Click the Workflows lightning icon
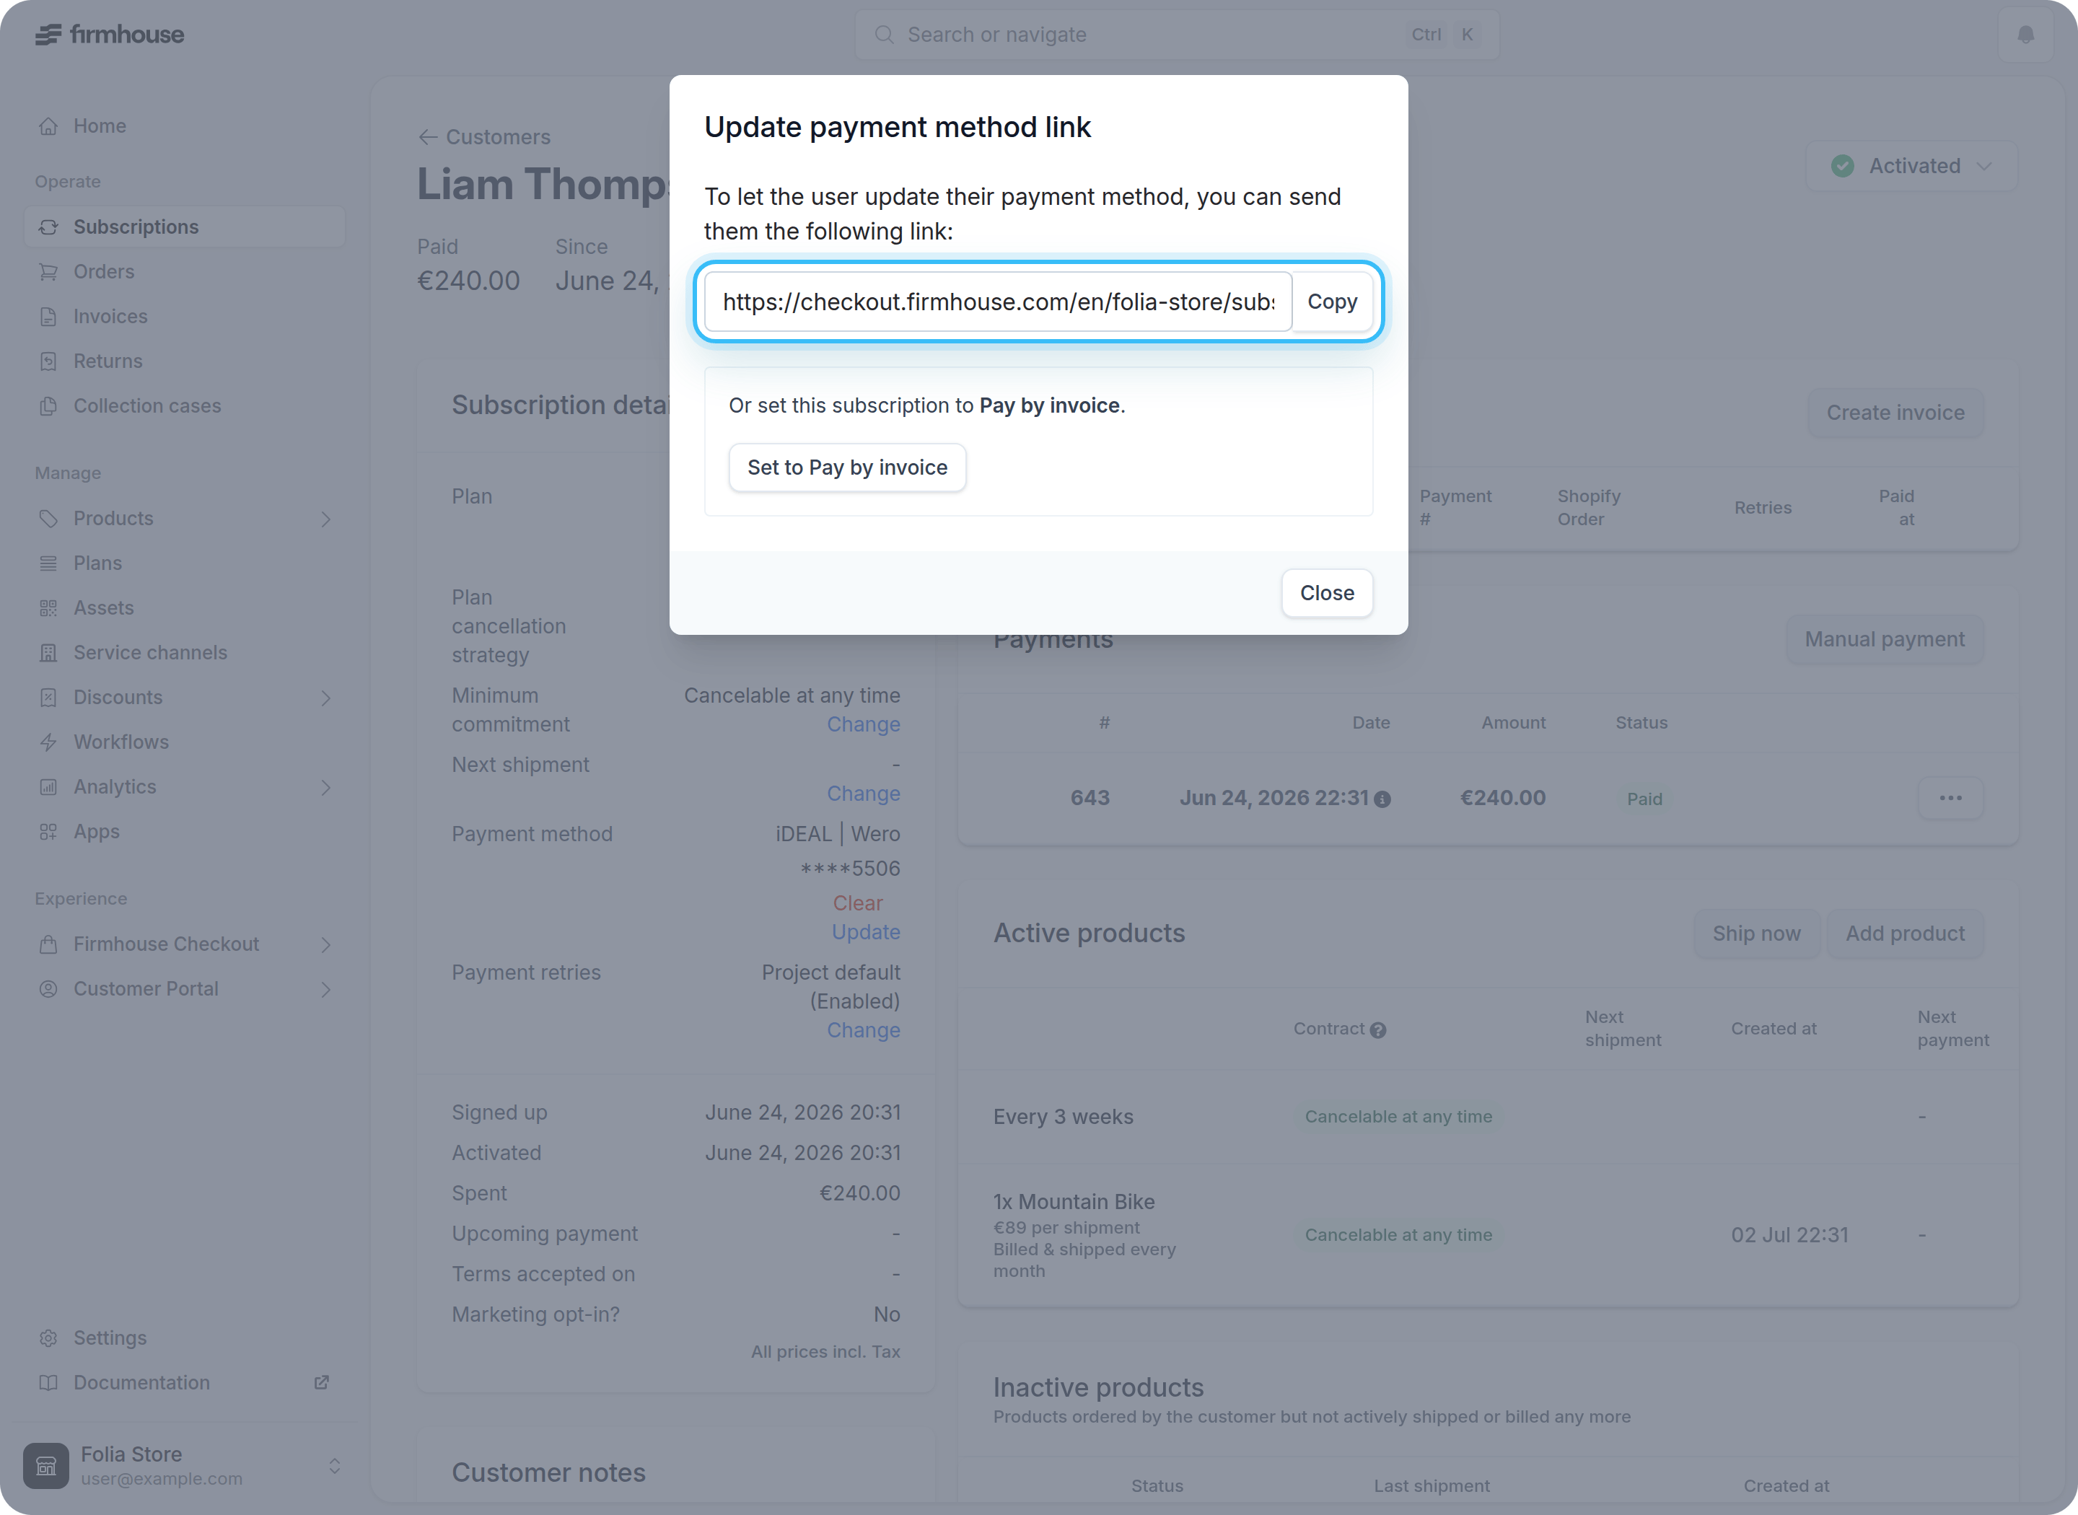The width and height of the screenshot is (2078, 1515). pos(48,742)
